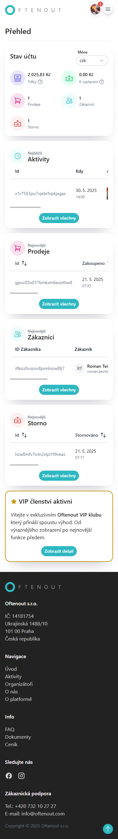Image resolution: width=118 pixels, height=839 pixels.
Task: Go to Organizátoři in footer navigation
Action: (x=19, y=684)
